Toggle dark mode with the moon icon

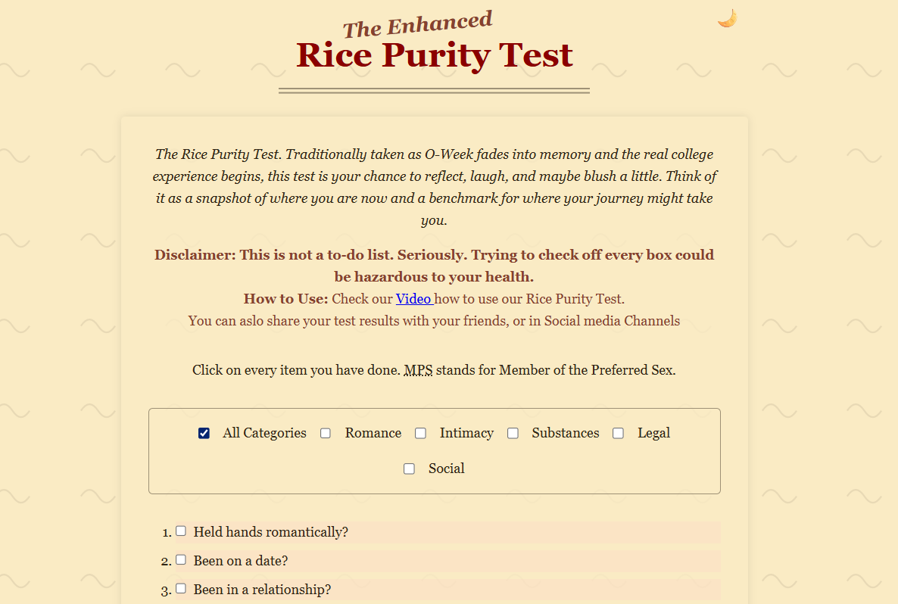click(x=727, y=18)
